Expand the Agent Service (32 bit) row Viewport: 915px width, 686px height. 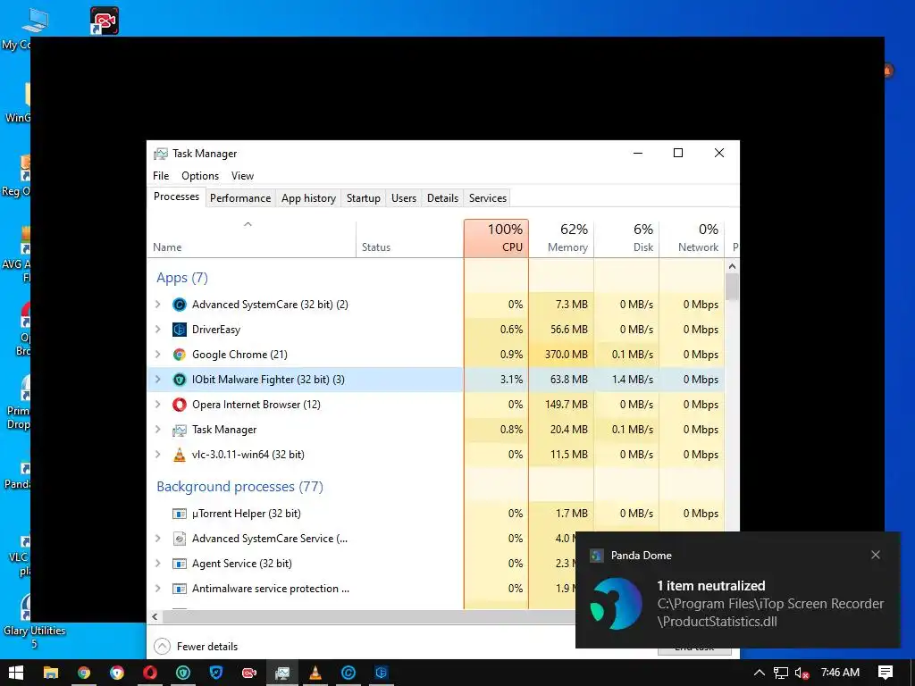pyautogui.click(x=157, y=565)
